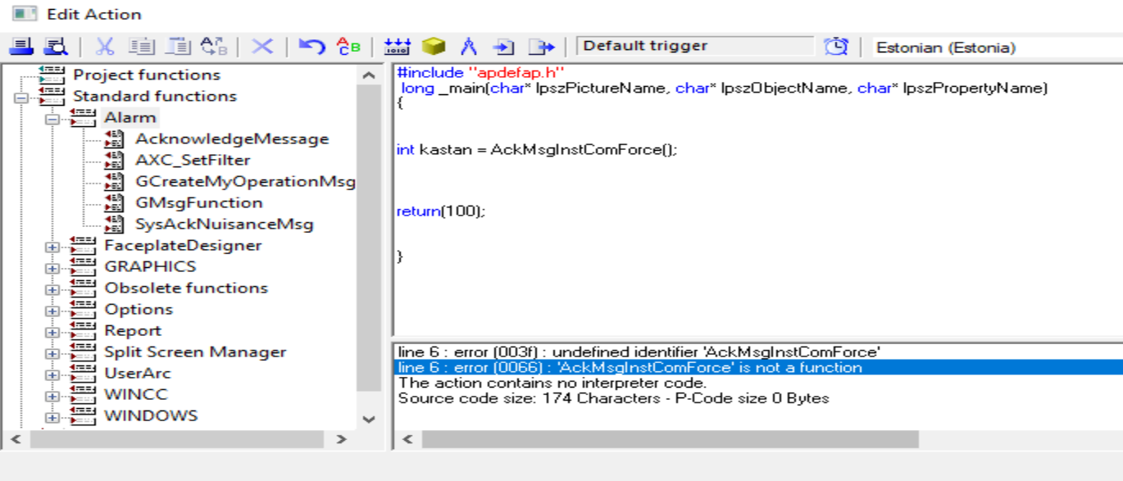Expand the GRAPHICS folder
Screen dimensions: 1123x481
coord(52,269)
